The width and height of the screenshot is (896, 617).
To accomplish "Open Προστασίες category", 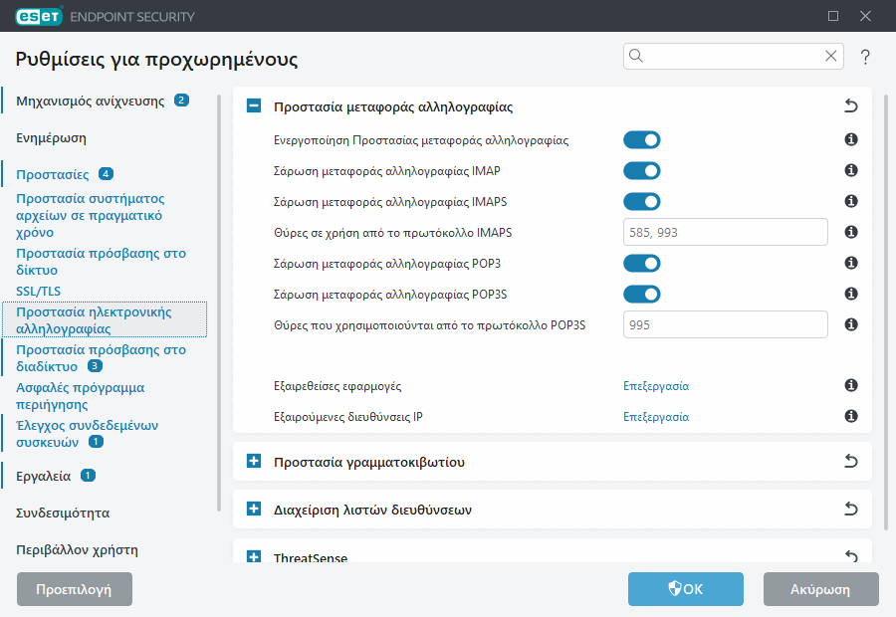I will click(53, 175).
